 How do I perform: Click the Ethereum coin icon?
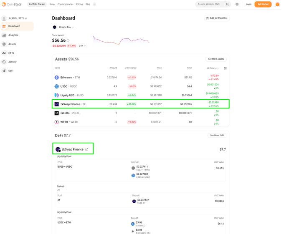click(x=57, y=78)
